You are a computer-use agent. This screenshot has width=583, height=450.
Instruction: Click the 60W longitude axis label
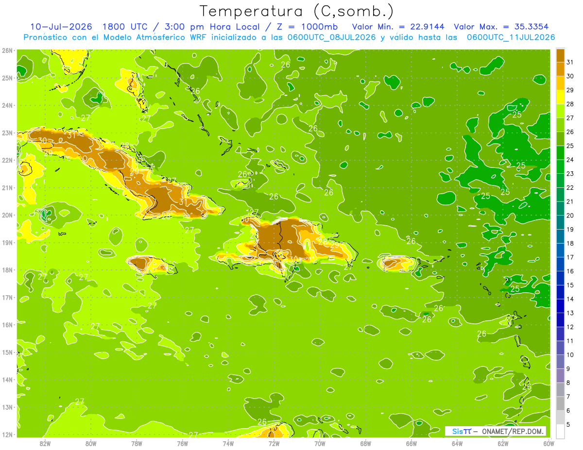tap(549, 443)
